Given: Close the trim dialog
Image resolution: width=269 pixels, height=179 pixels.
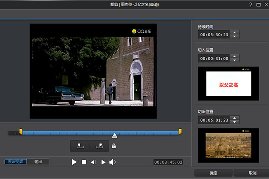Looking at the screenshot, I should [x=266, y=5].
